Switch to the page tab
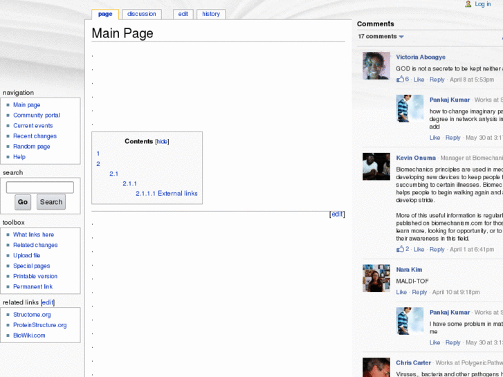Viewport: 503px width, 377px height. click(105, 14)
